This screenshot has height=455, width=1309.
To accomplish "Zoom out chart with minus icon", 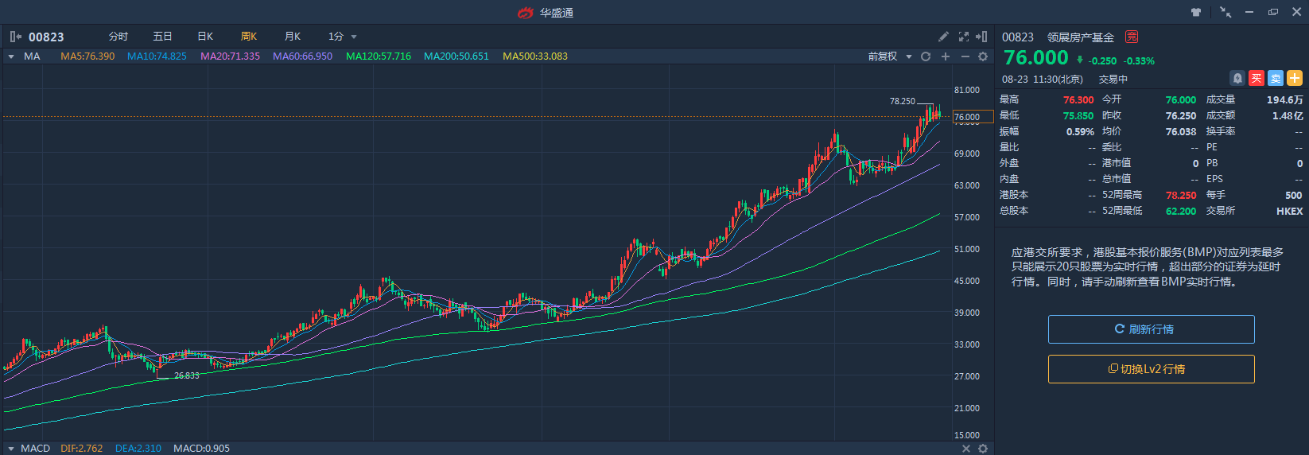I will pos(965,56).
